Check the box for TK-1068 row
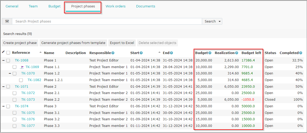Image resolution: width=307 pixels, height=133 pixels. (8, 61)
